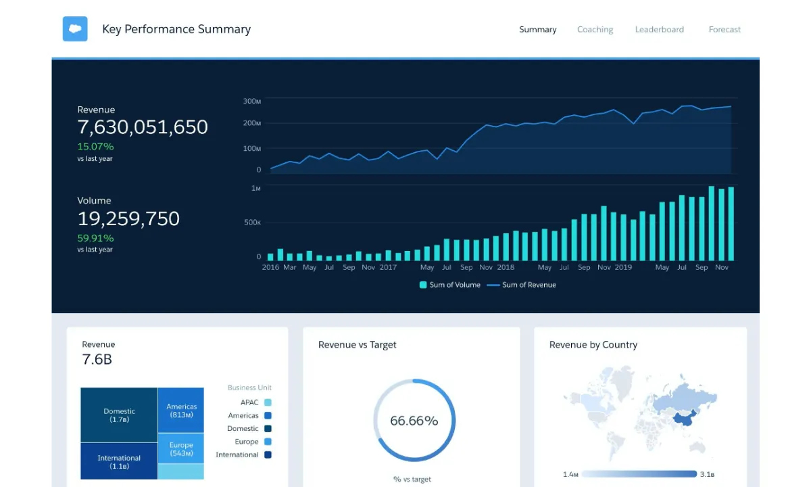Click the % vs target caption
811x487 pixels.
412,480
